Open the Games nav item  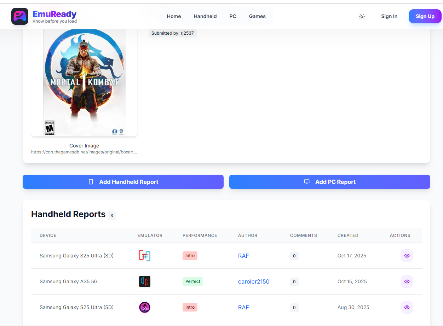click(257, 16)
